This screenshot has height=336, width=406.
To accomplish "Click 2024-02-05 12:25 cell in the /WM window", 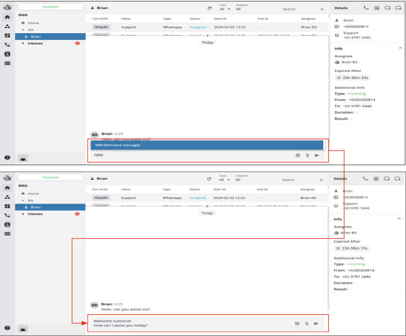I will pos(230,27).
